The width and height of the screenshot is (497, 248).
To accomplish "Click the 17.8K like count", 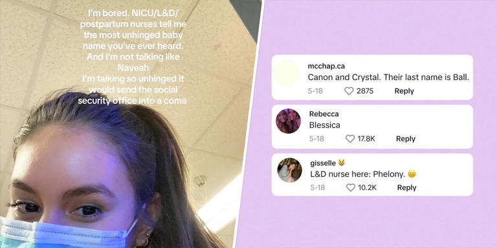I will pyautogui.click(x=366, y=139).
